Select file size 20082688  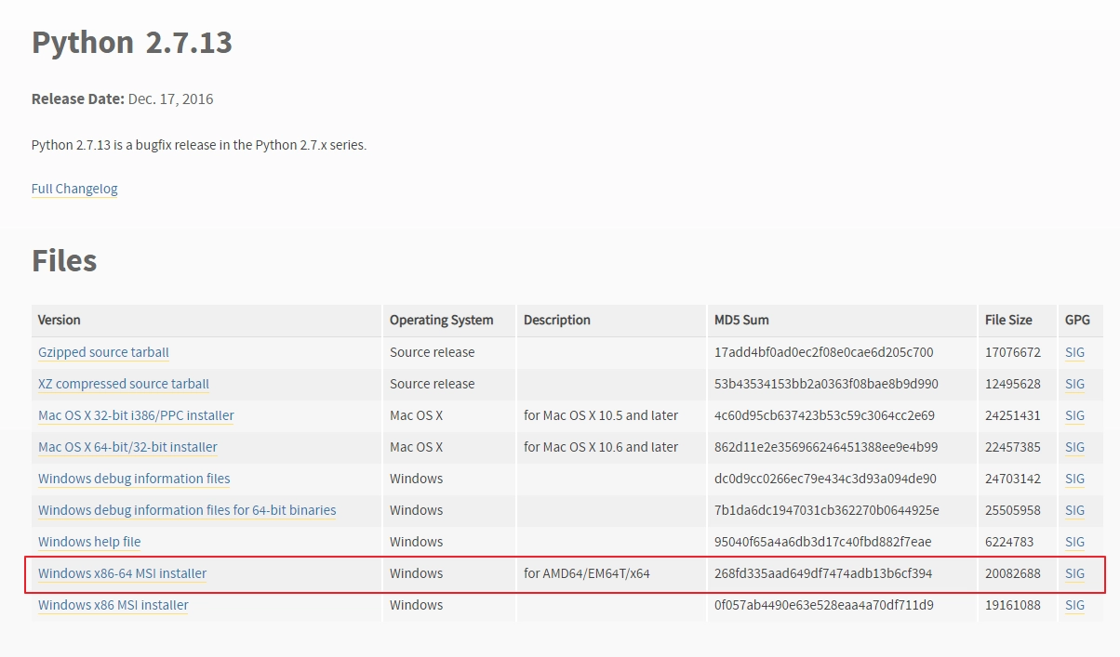1013,573
